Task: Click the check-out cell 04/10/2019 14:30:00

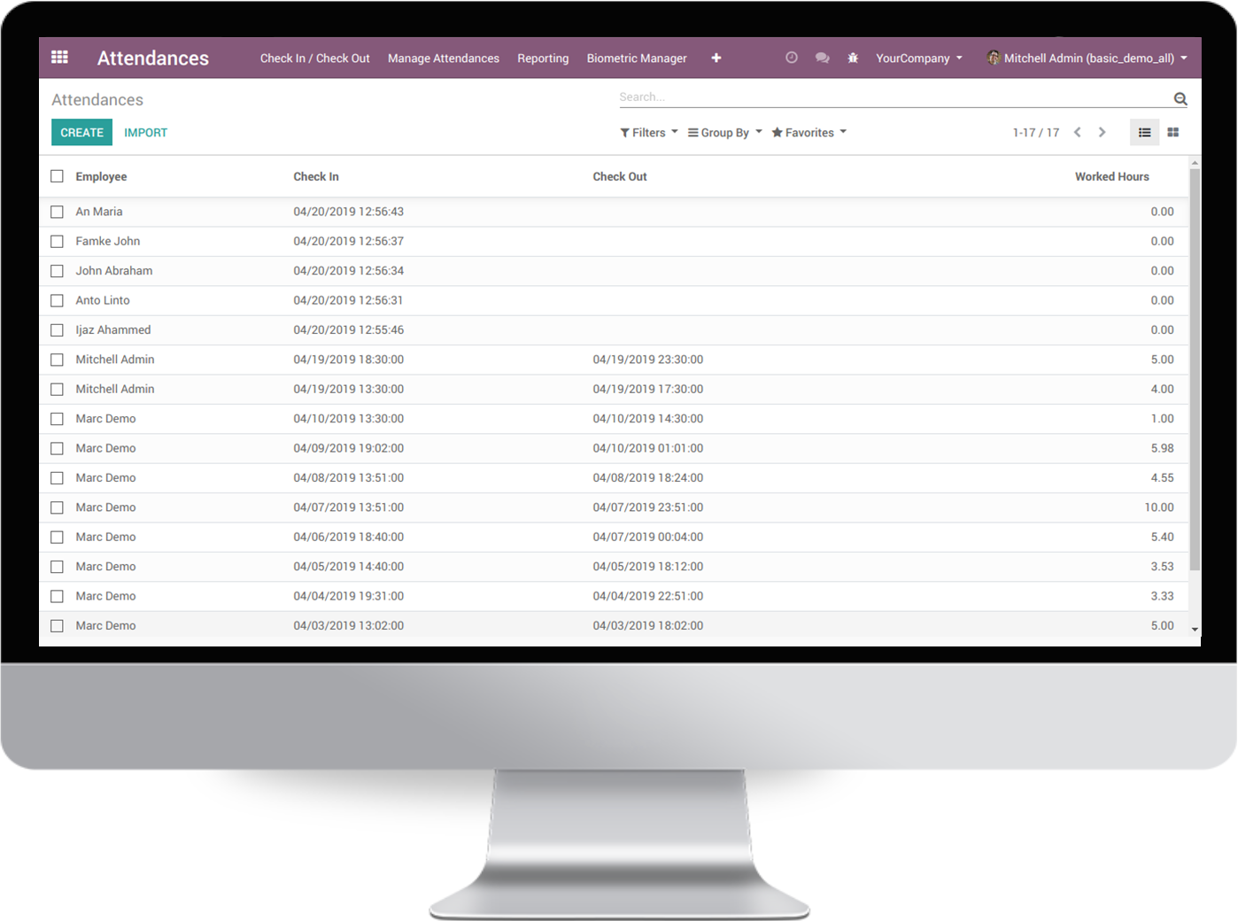Action: [x=648, y=419]
